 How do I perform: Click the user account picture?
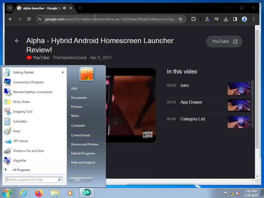(87, 74)
